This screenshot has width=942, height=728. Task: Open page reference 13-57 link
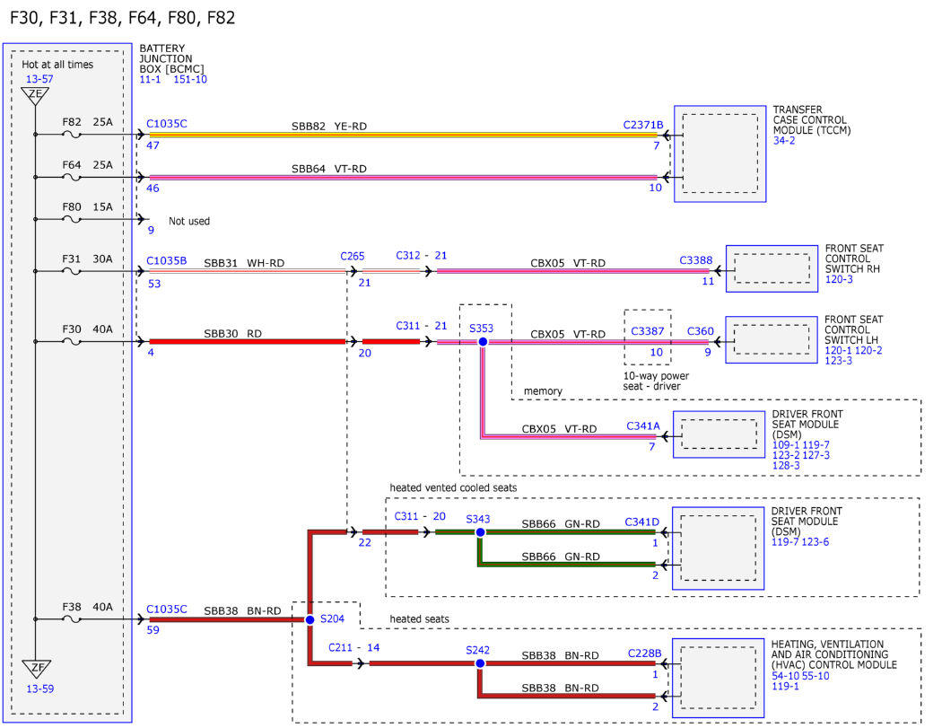(39, 79)
